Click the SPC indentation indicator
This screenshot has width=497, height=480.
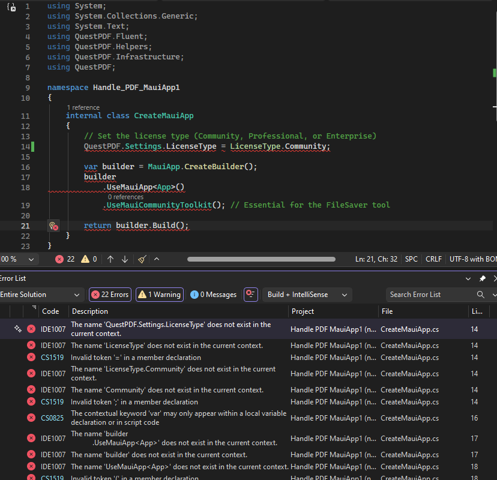click(411, 259)
